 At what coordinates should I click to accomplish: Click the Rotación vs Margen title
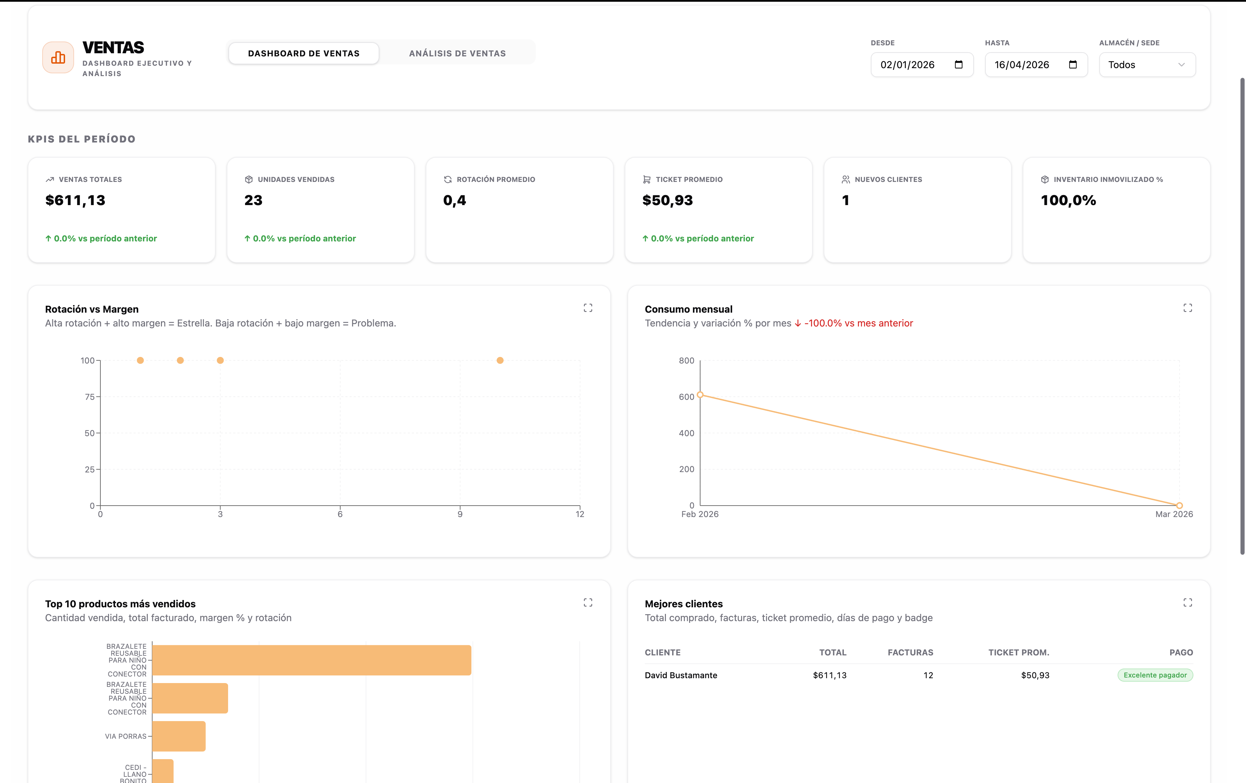[x=92, y=309]
